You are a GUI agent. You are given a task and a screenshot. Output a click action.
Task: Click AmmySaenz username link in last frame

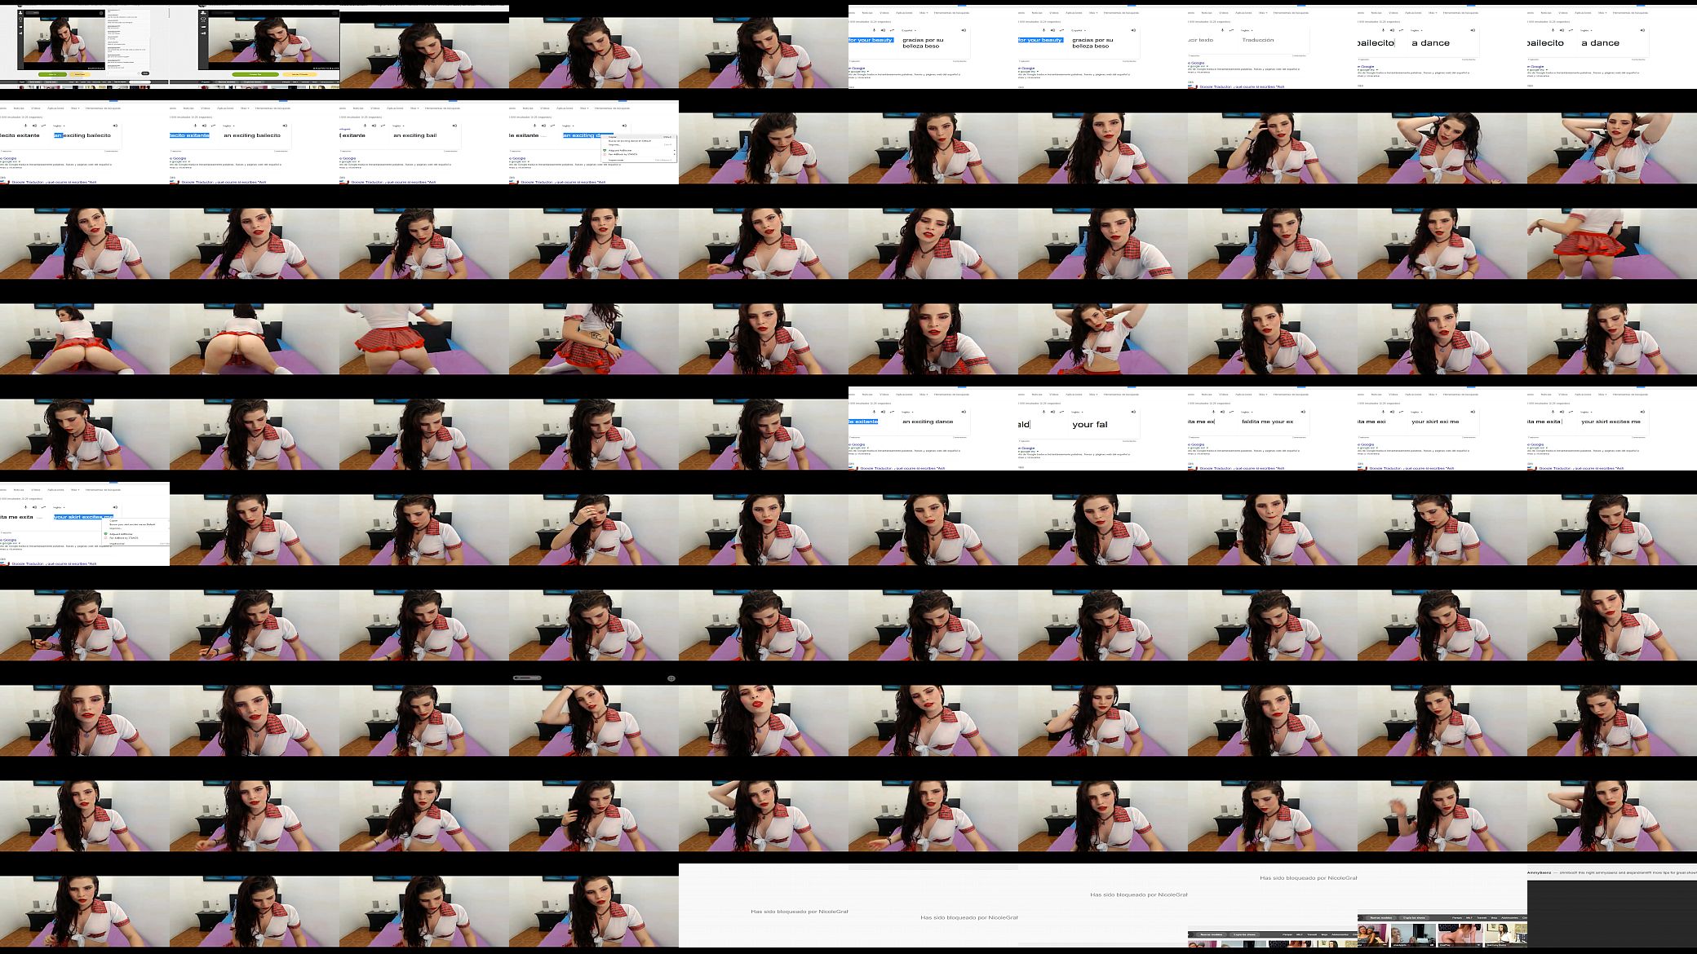pos(1540,872)
